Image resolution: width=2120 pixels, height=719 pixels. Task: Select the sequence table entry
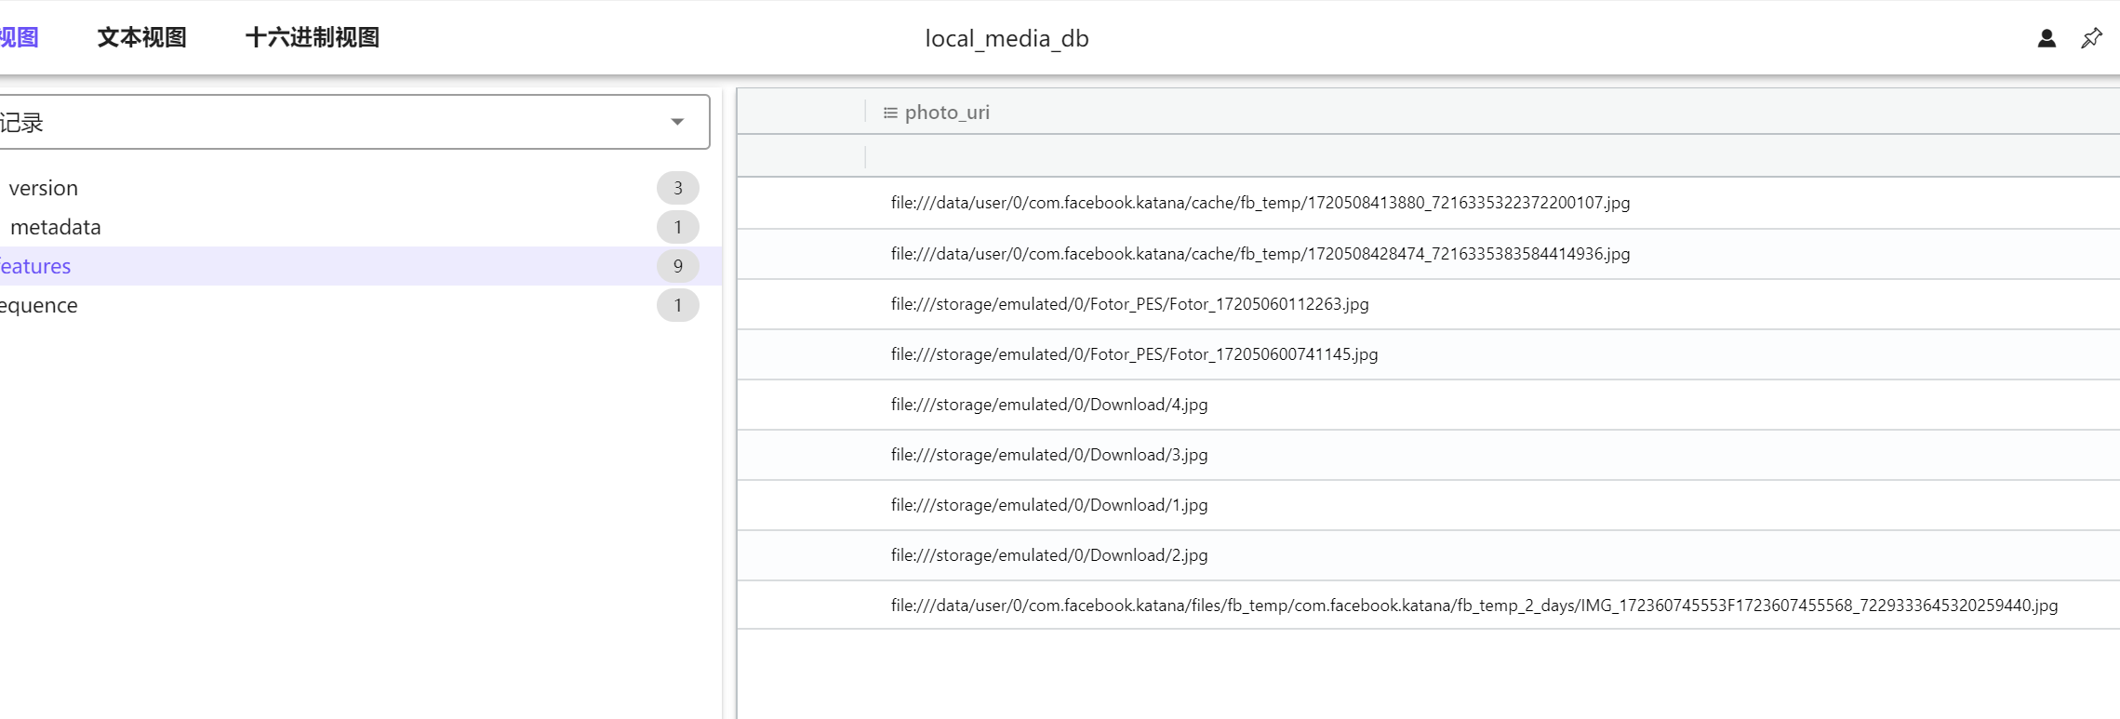[361, 305]
